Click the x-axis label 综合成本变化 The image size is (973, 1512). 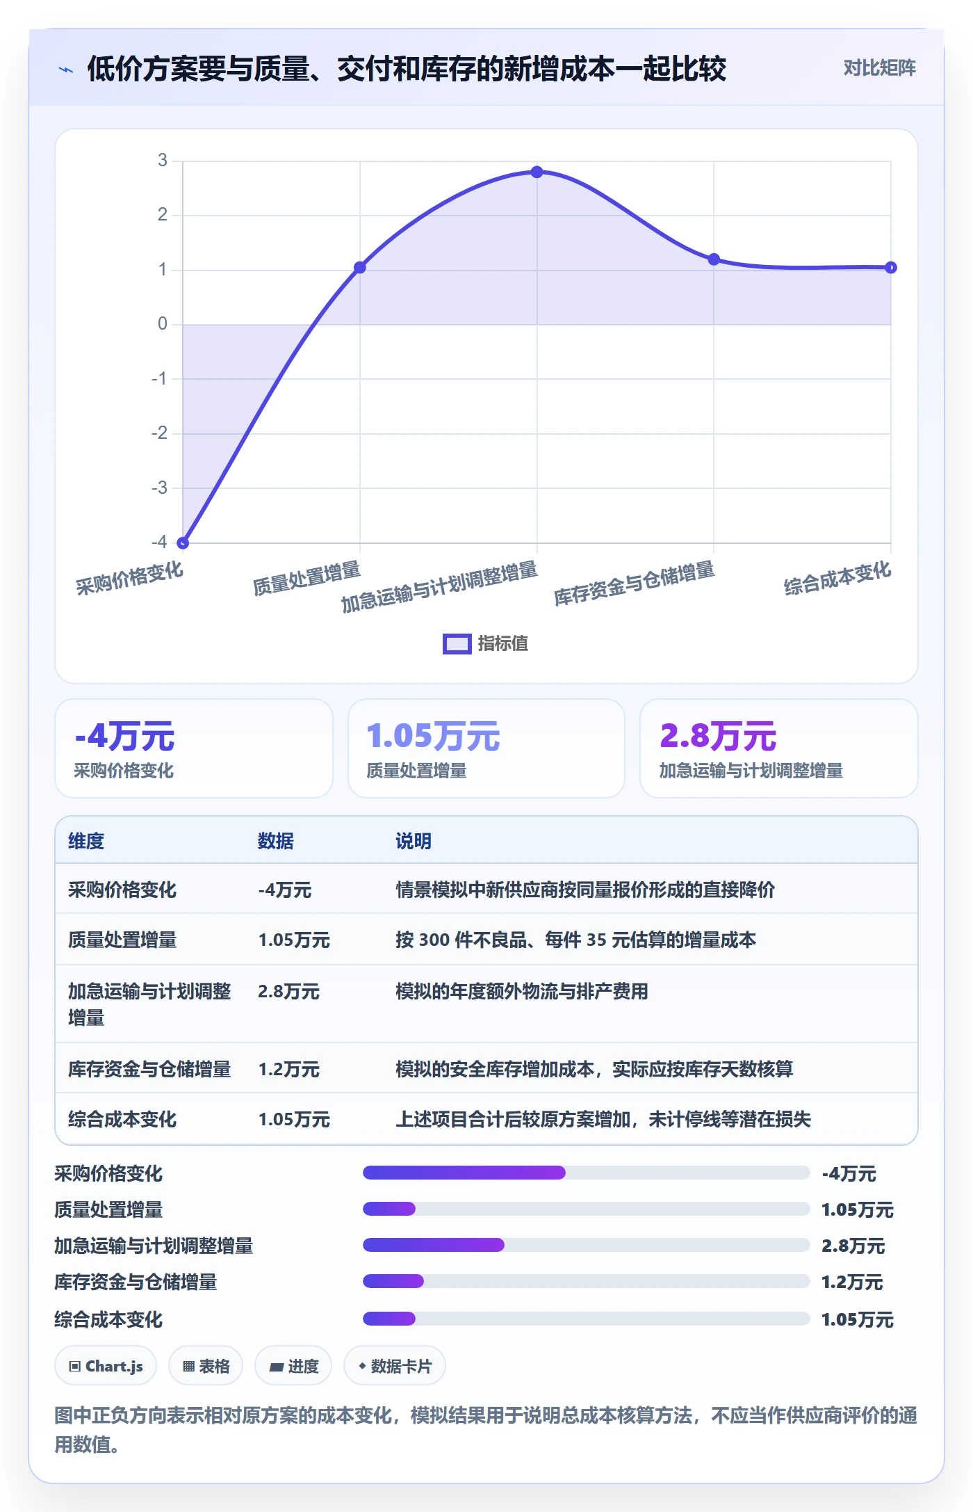click(x=837, y=579)
